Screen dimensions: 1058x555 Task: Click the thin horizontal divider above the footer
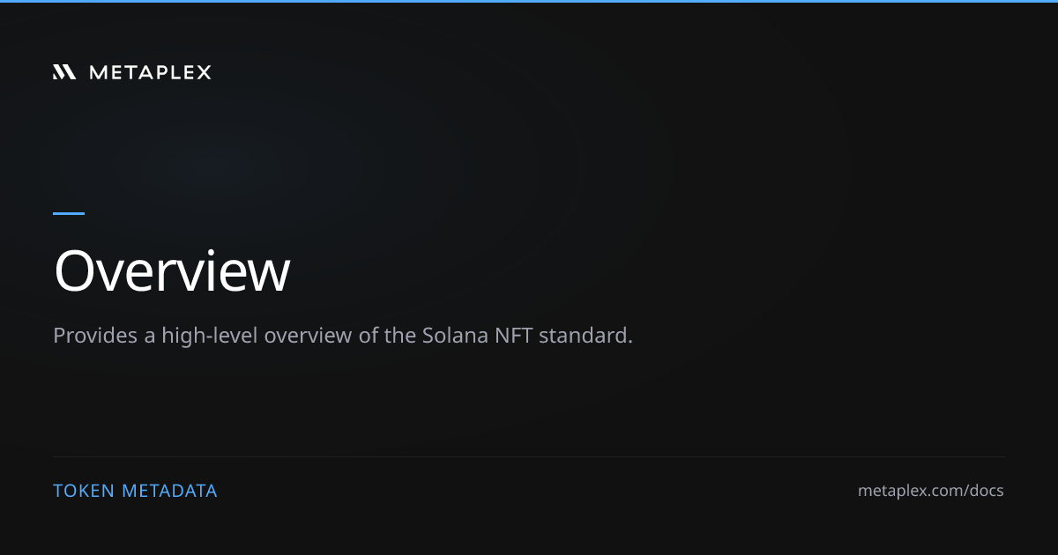pos(529,456)
